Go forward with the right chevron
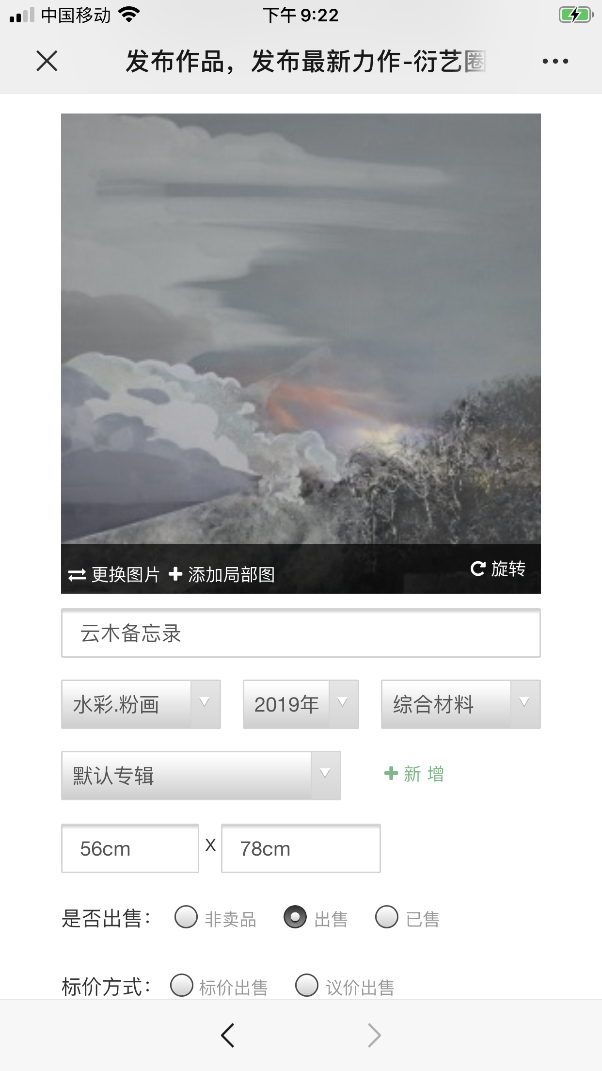Image resolution: width=602 pixels, height=1071 pixels. (x=374, y=1036)
